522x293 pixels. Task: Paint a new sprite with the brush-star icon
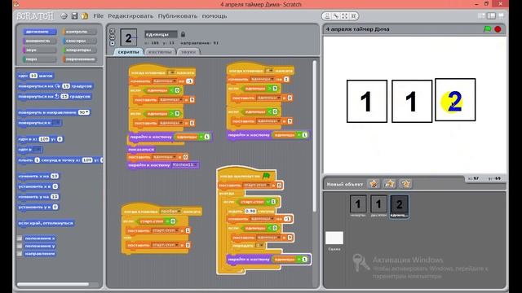coord(374,184)
